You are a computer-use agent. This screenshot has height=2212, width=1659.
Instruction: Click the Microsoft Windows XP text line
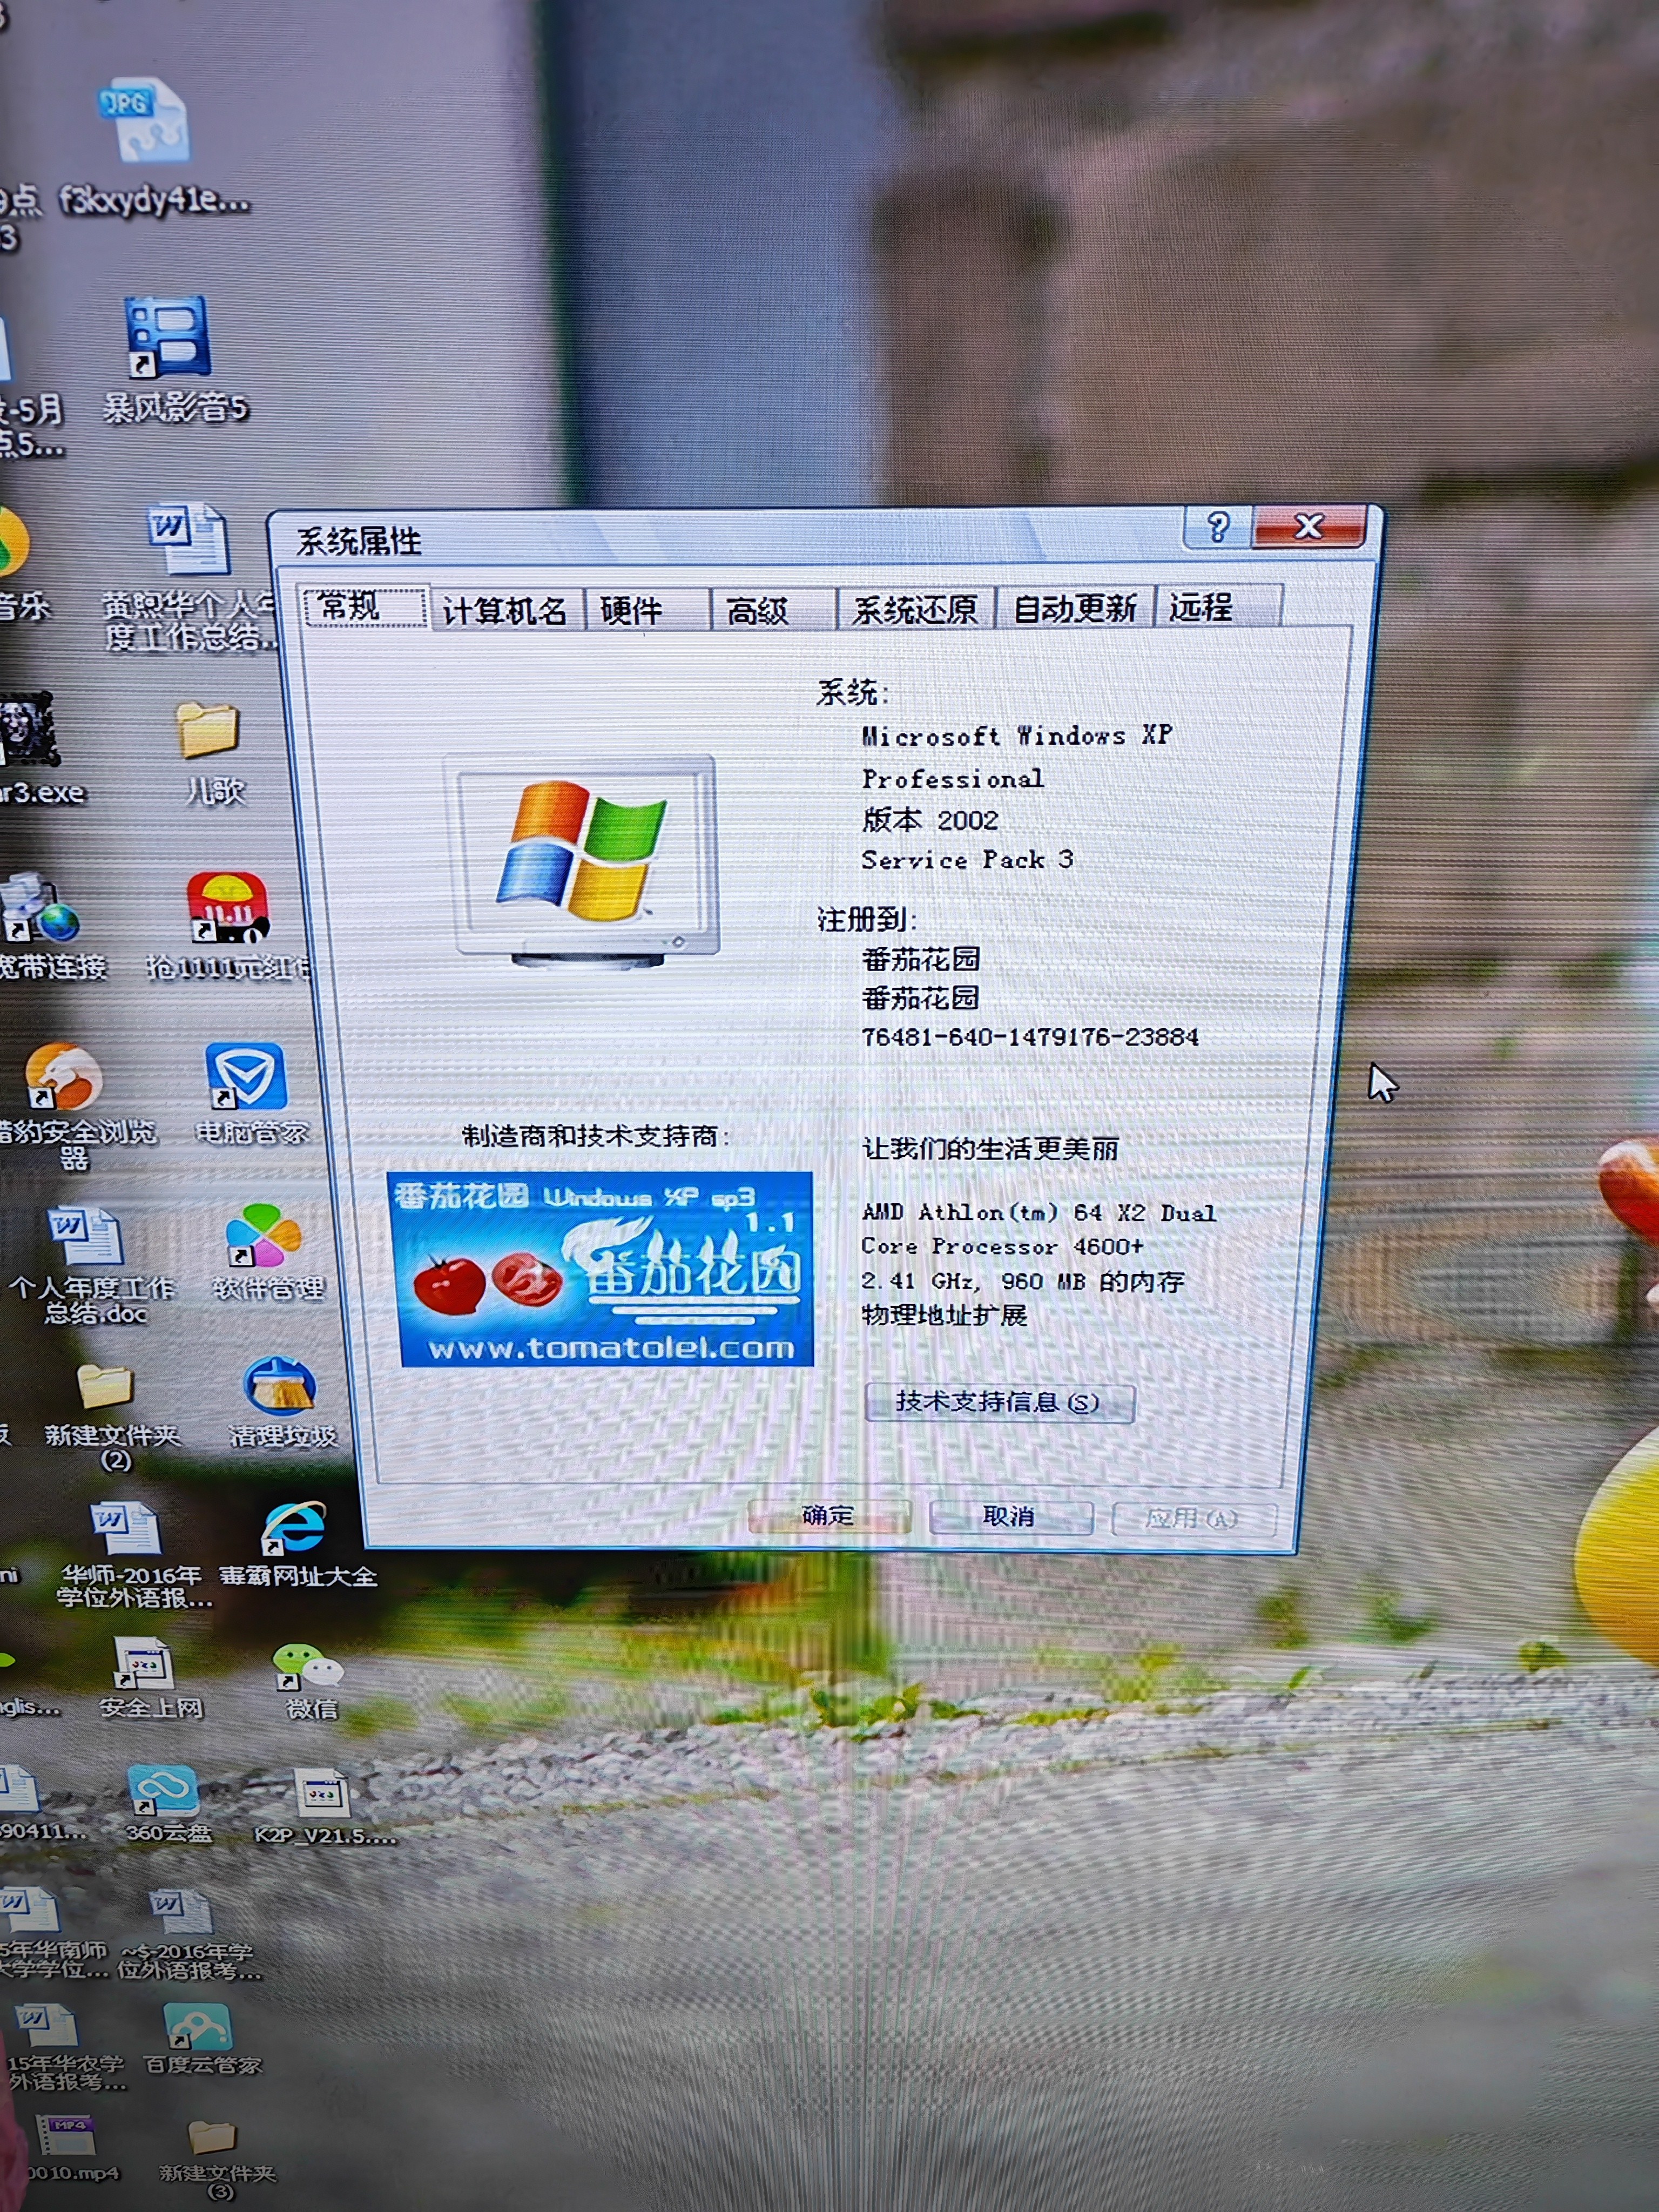[1016, 735]
